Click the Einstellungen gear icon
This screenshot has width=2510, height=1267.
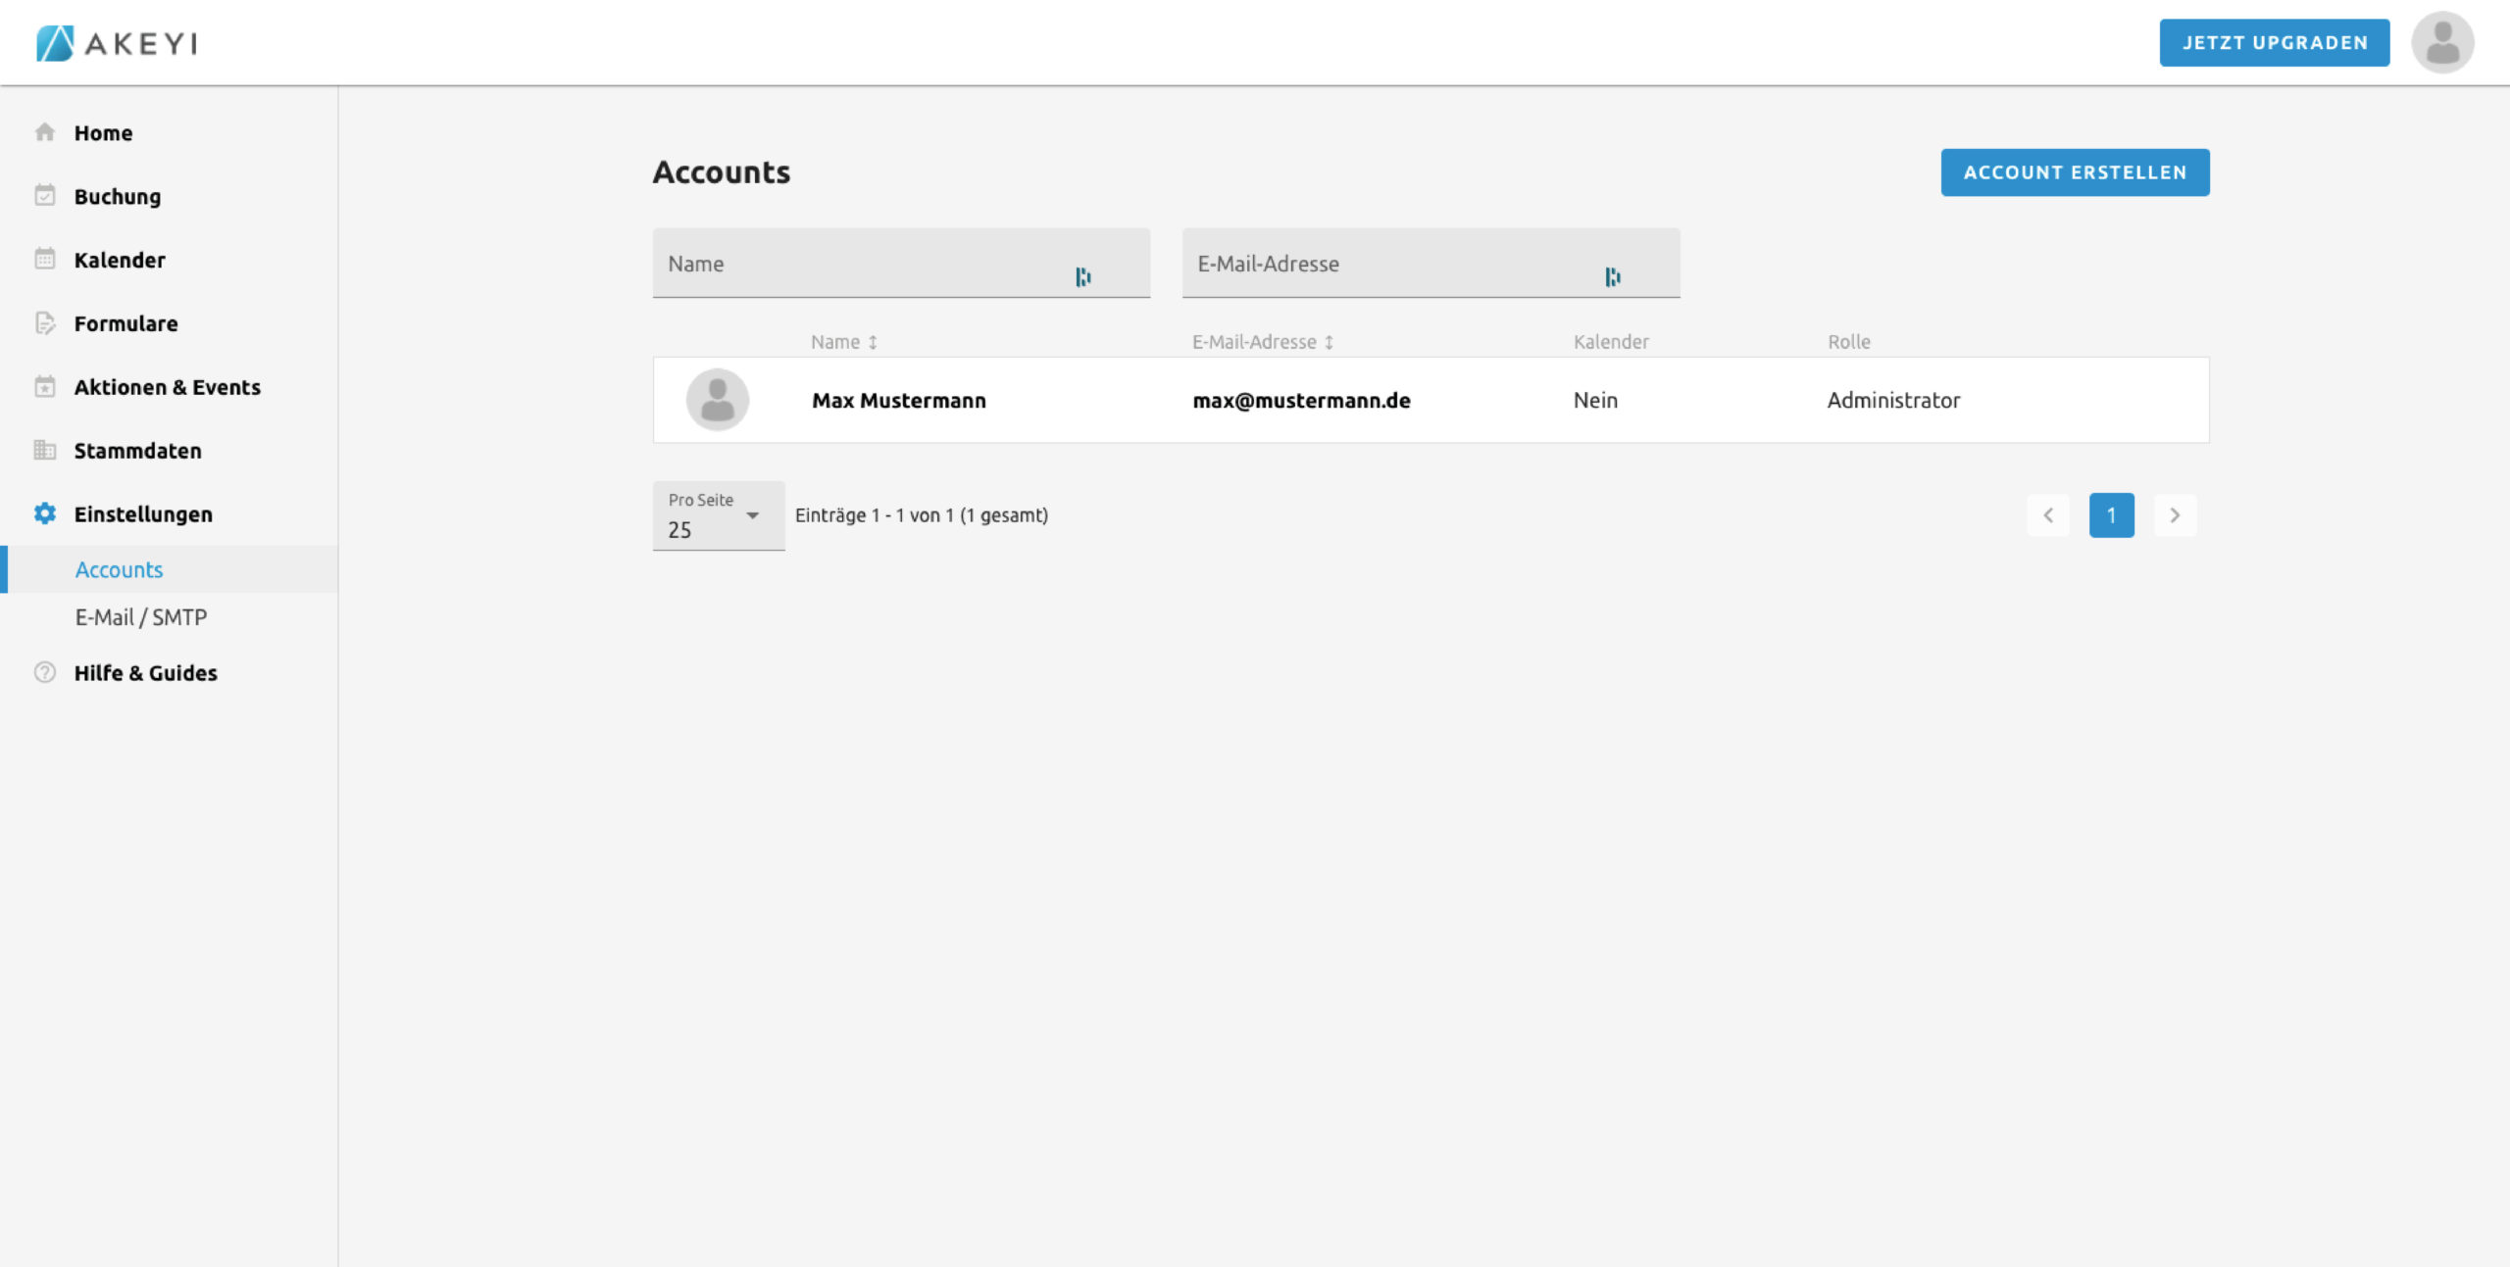pos(44,513)
